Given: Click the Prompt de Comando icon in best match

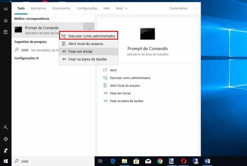Looking at the screenshot, I should [18, 30].
